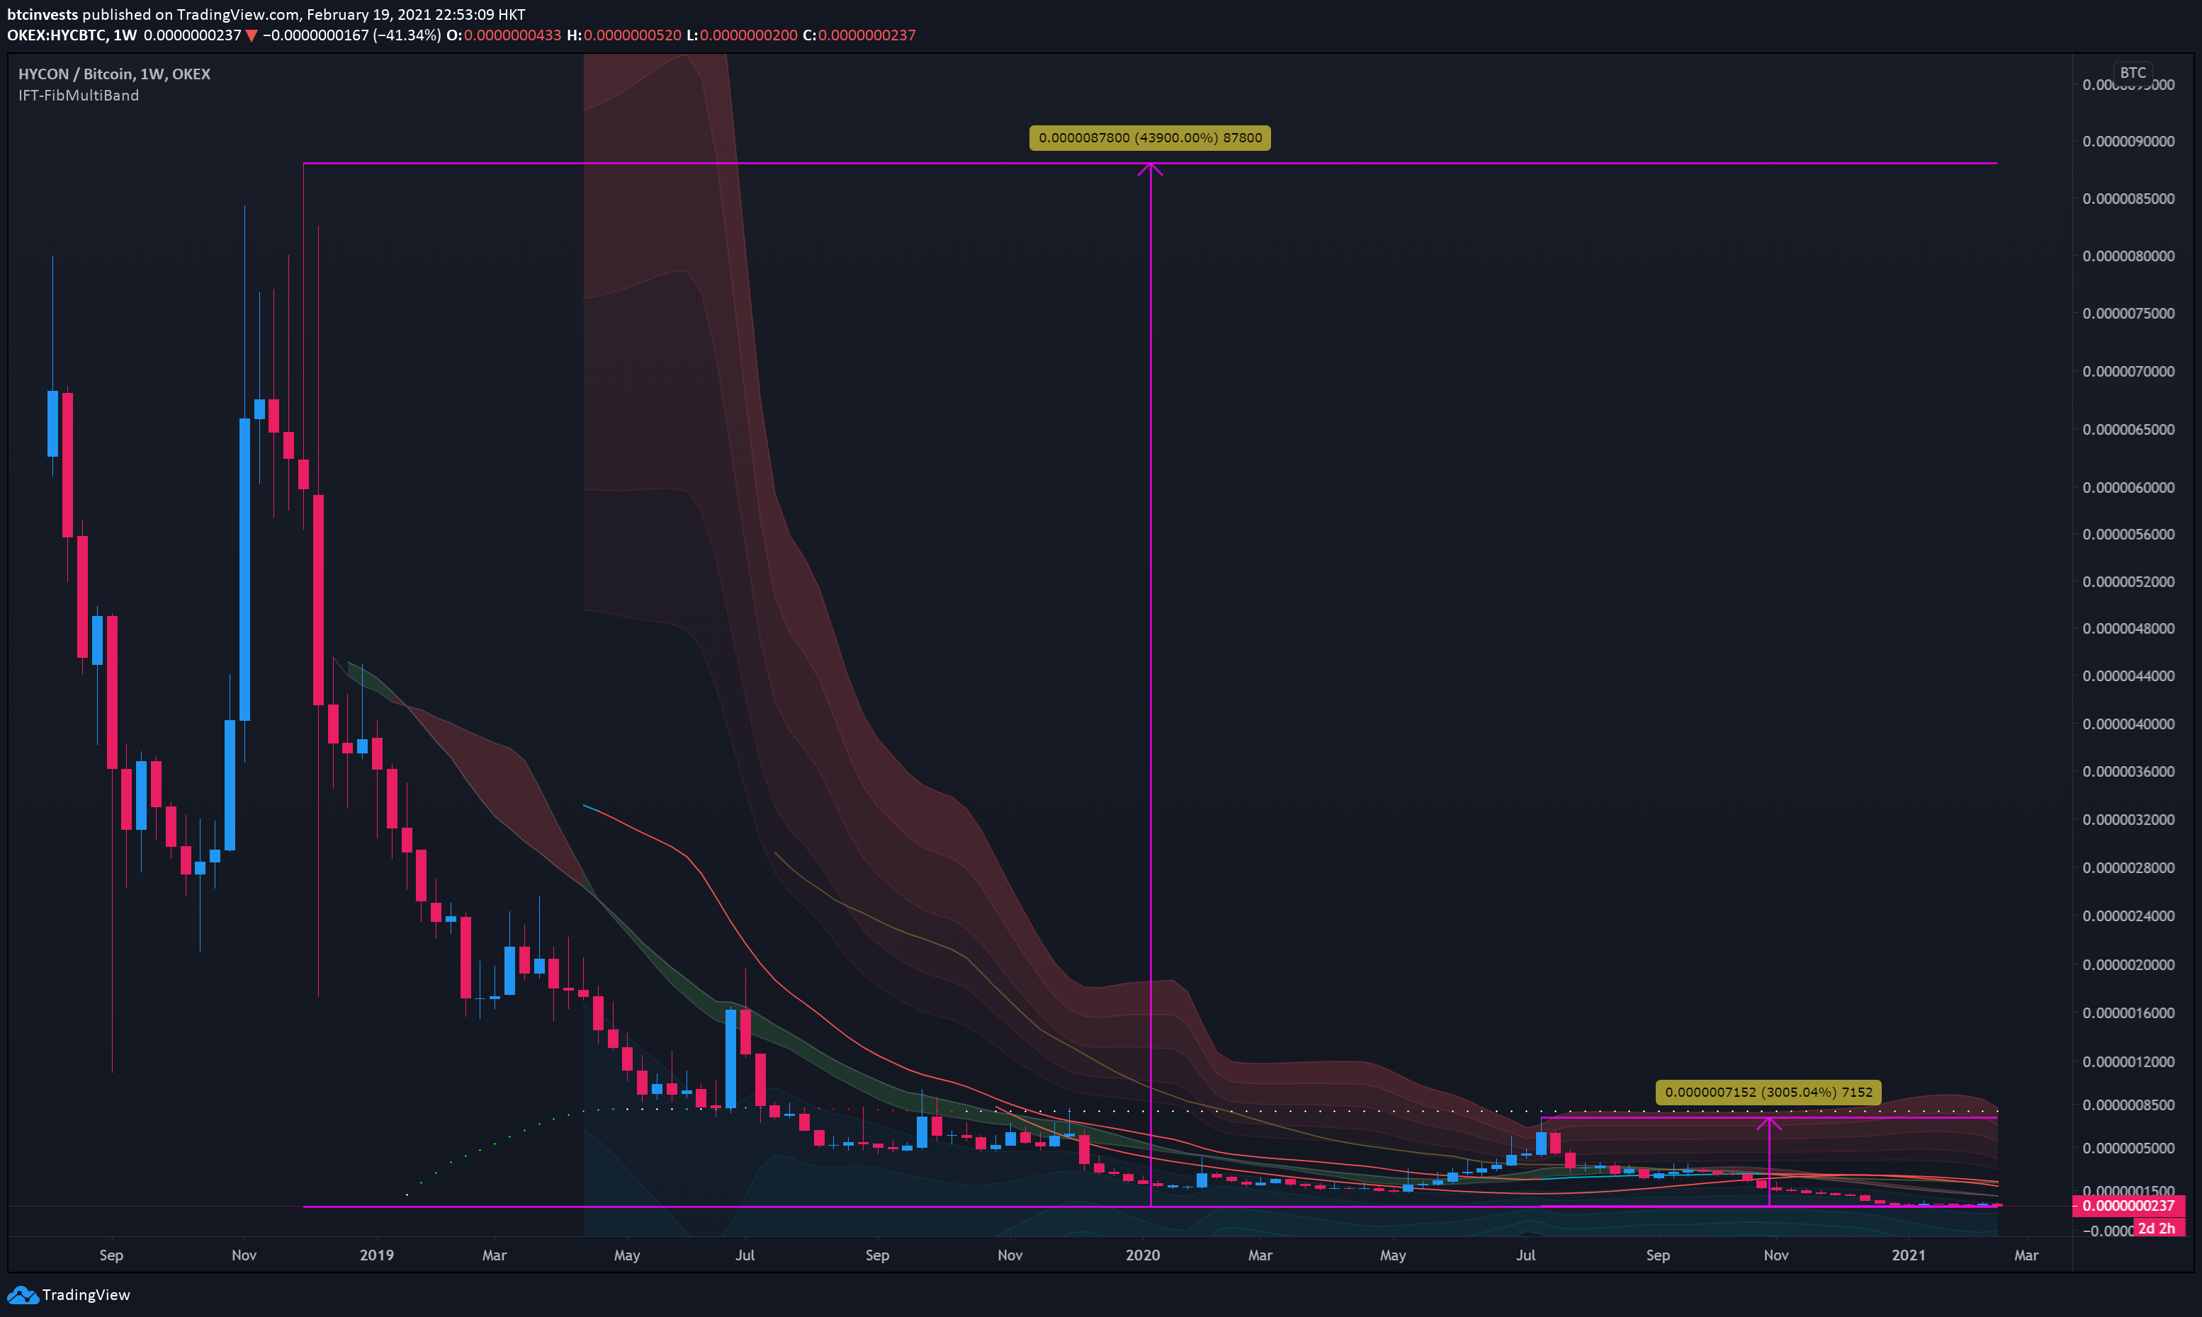
Task: Click the 0.0000060000 price axis label
Action: [x=2128, y=487]
